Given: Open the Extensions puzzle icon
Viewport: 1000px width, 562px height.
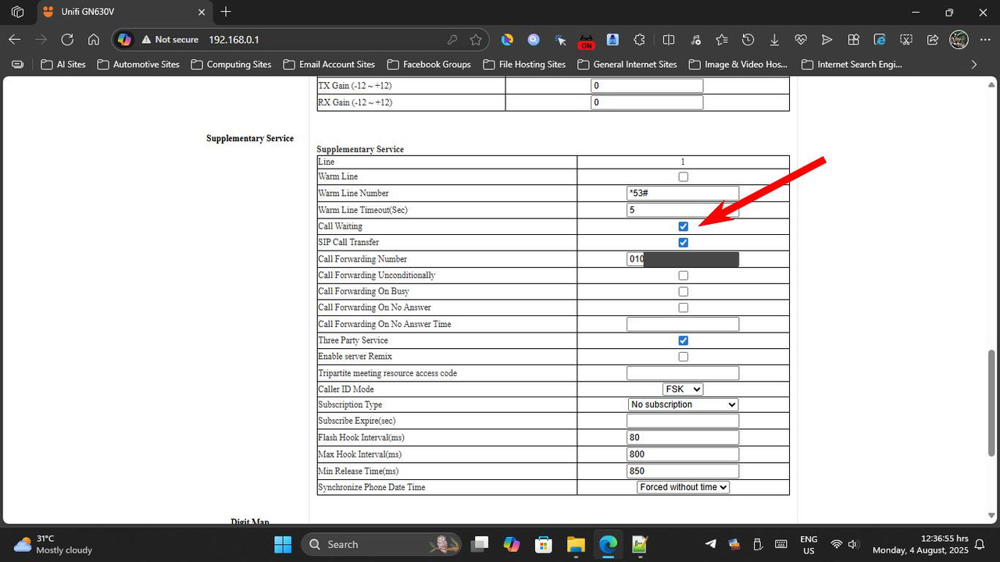Looking at the screenshot, I should [x=639, y=40].
